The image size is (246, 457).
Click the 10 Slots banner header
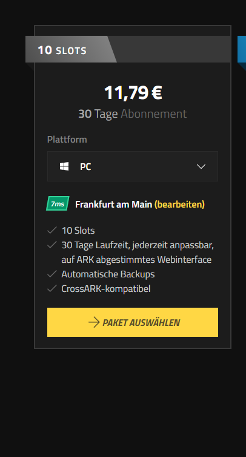71,49
